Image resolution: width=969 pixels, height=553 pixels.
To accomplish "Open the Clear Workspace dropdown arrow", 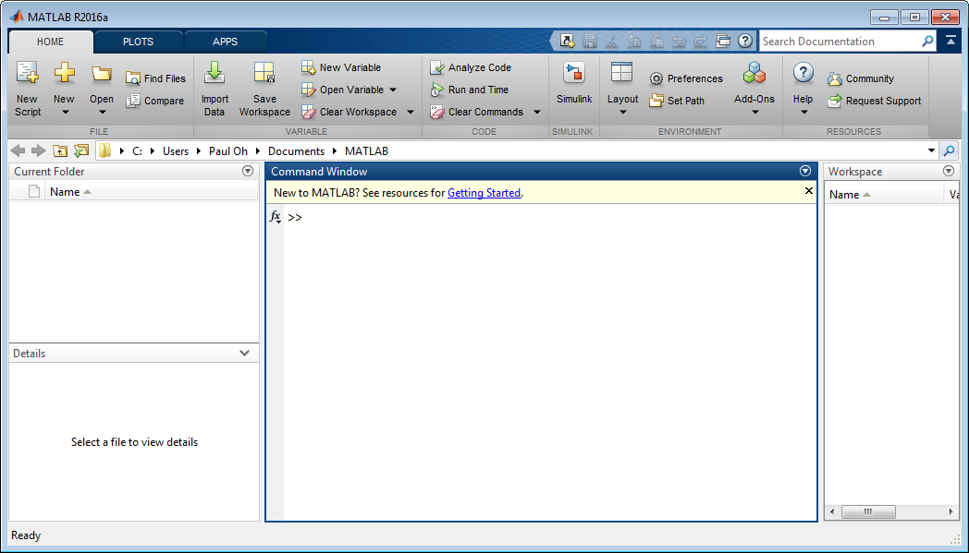I will click(x=411, y=112).
